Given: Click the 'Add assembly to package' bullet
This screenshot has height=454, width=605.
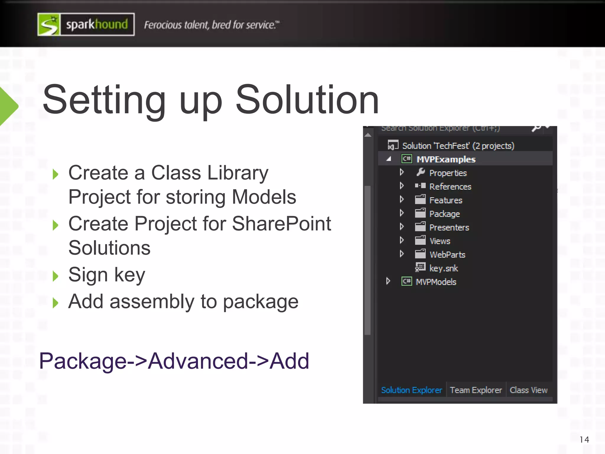Looking at the screenshot, I should point(183,301).
